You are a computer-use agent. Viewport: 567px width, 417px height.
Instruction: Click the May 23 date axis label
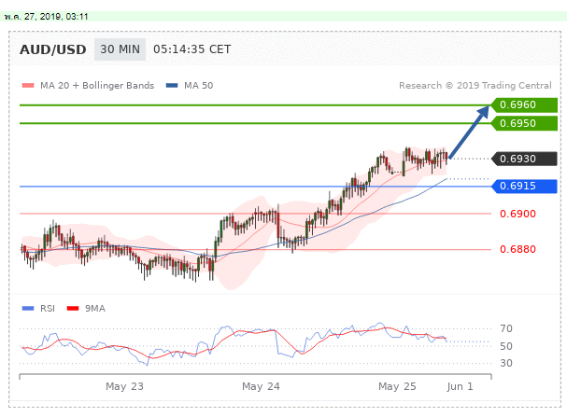point(124,386)
